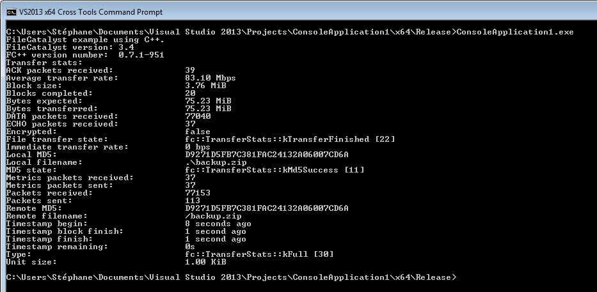Click the ConsoleApplication1.exe command text
597x292 pixels.
tap(515, 32)
